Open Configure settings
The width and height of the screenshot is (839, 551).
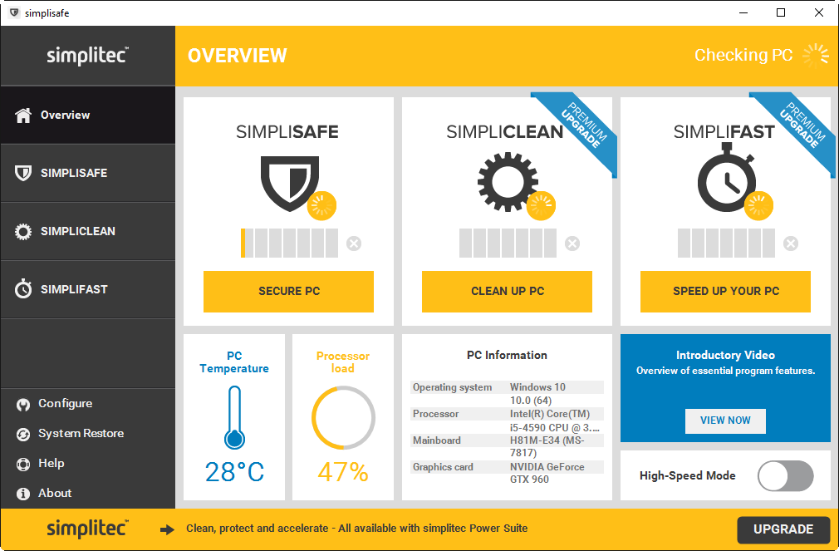[x=66, y=404]
